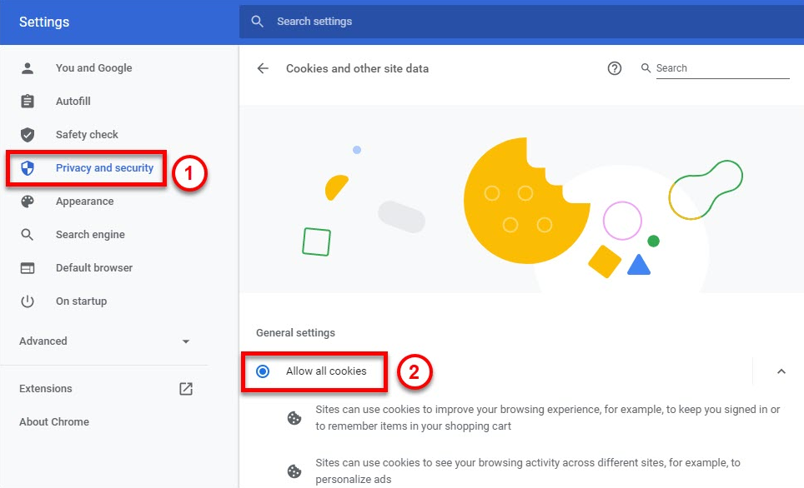This screenshot has width=804, height=488.
Task: Select the Allow all cookies radio button
Action: tap(263, 371)
